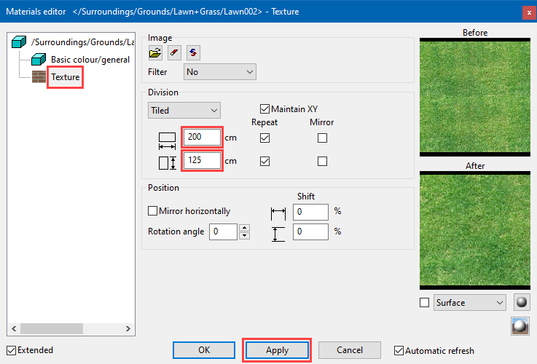The width and height of the screenshot is (537, 364).
Task: Click the red-blue swap arrows icon
Action: (x=193, y=52)
